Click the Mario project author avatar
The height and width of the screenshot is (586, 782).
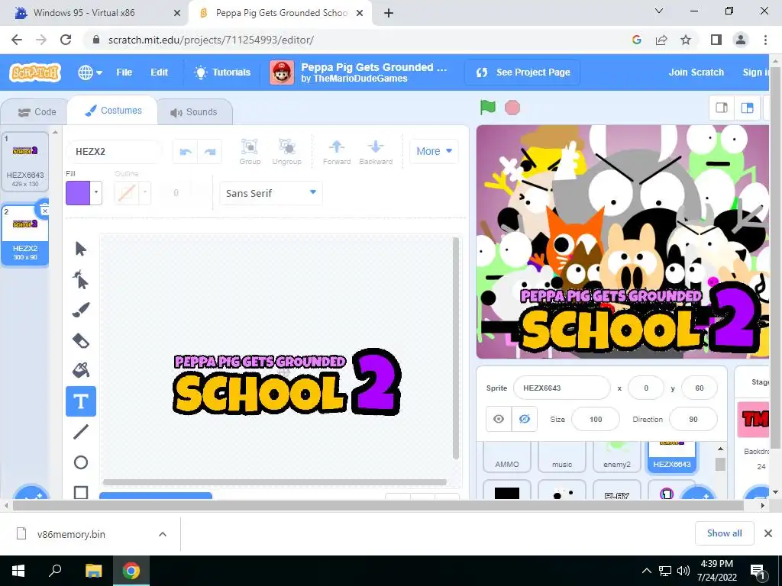tap(282, 72)
